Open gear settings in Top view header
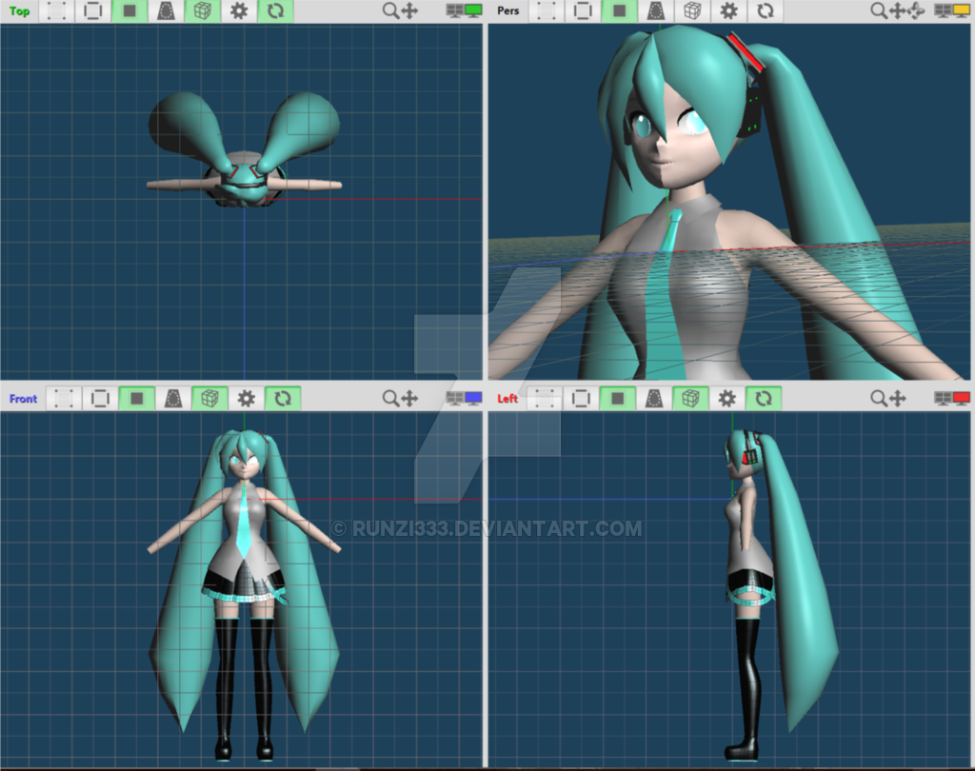 (239, 10)
